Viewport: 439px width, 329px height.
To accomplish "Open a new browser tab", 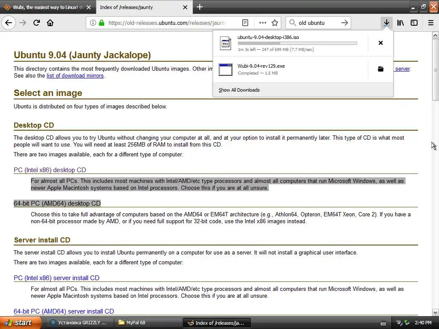I will (200, 7).
